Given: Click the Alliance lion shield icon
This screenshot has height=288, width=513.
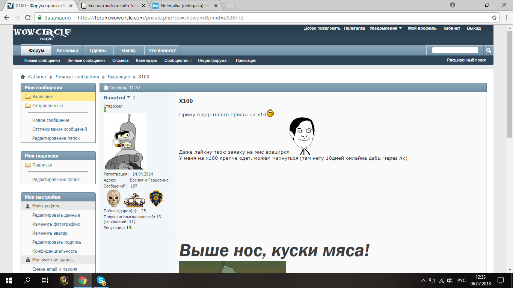Looking at the screenshot, I should (x=156, y=198).
